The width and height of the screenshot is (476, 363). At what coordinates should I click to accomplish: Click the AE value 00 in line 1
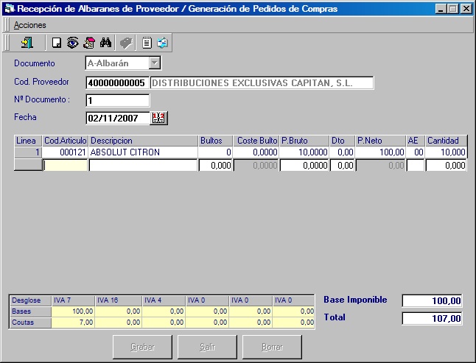click(x=416, y=152)
